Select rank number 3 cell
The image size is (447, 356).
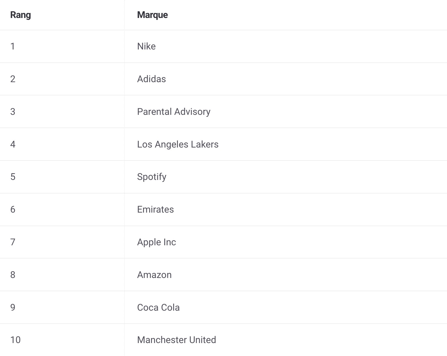coord(13,112)
